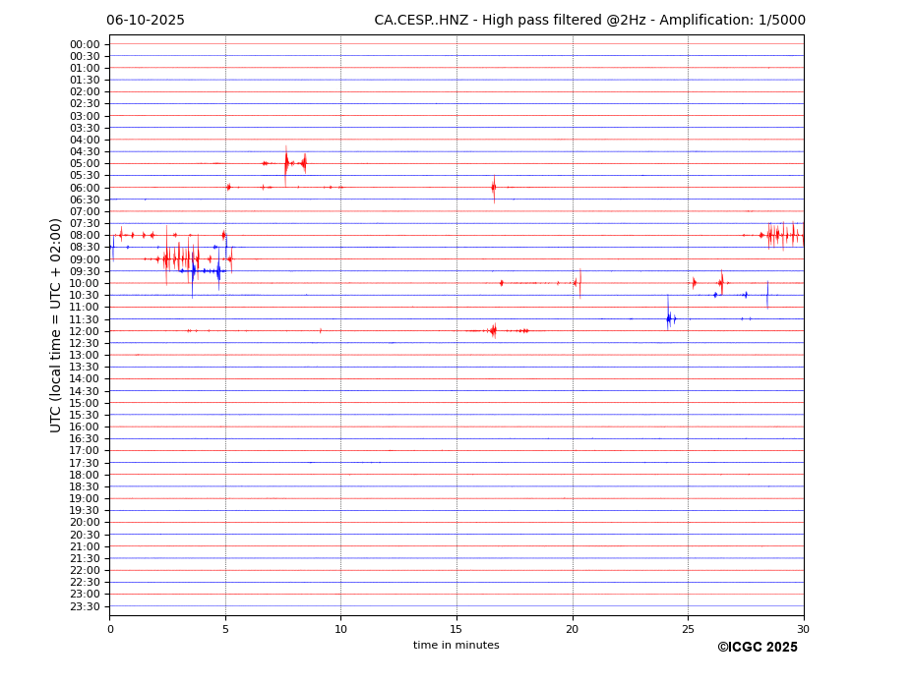
Task: Select the 15 tick on the minutes axis
Action: (456, 629)
